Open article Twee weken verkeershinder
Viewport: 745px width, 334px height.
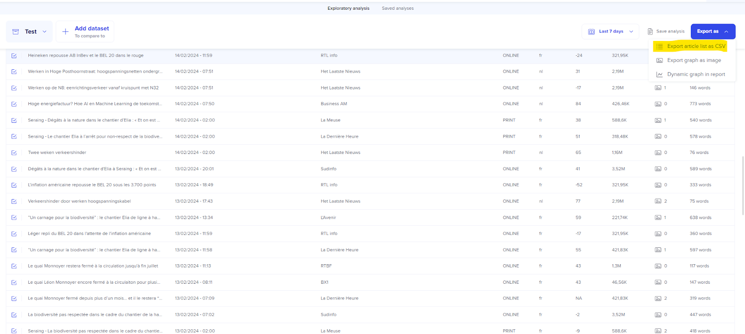pyautogui.click(x=57, y=153)
